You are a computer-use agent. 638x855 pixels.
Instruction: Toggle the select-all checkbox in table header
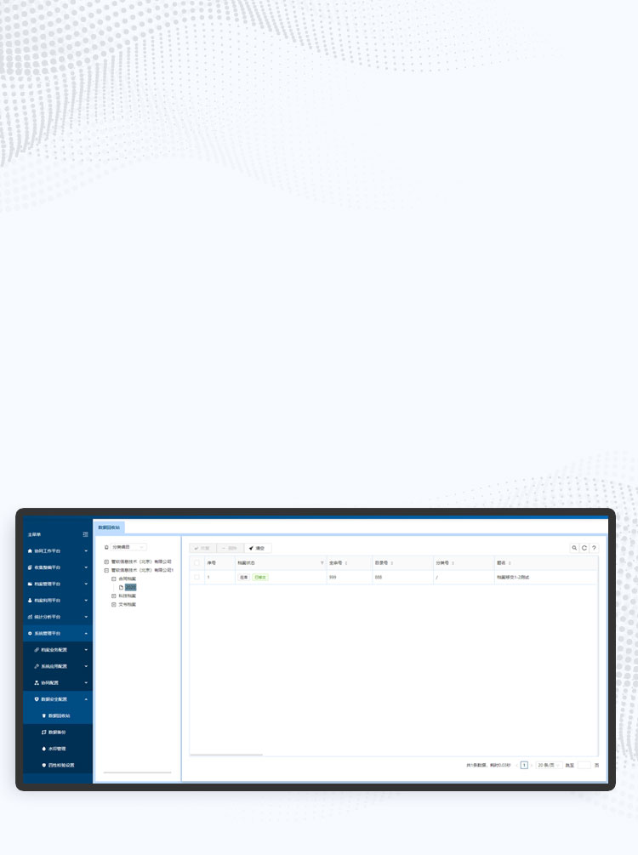197,563
